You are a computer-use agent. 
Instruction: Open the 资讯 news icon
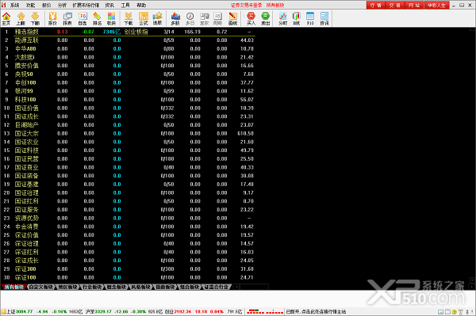324,18
